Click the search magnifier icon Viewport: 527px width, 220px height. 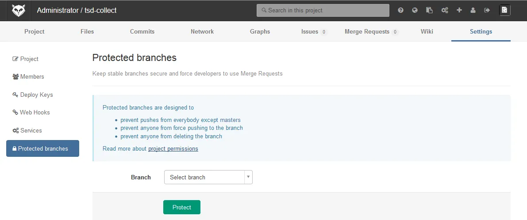(x=264, y=11)
